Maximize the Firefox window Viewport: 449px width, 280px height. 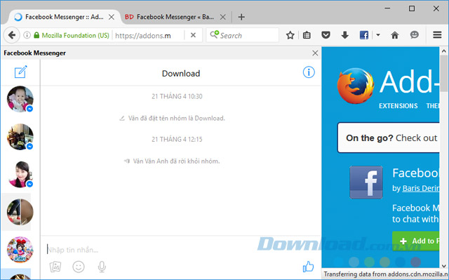click(x=412, y=8)
